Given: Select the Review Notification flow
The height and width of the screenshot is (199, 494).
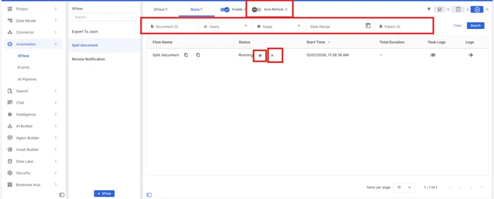Looking at the screenshot, I should (104, 59).
